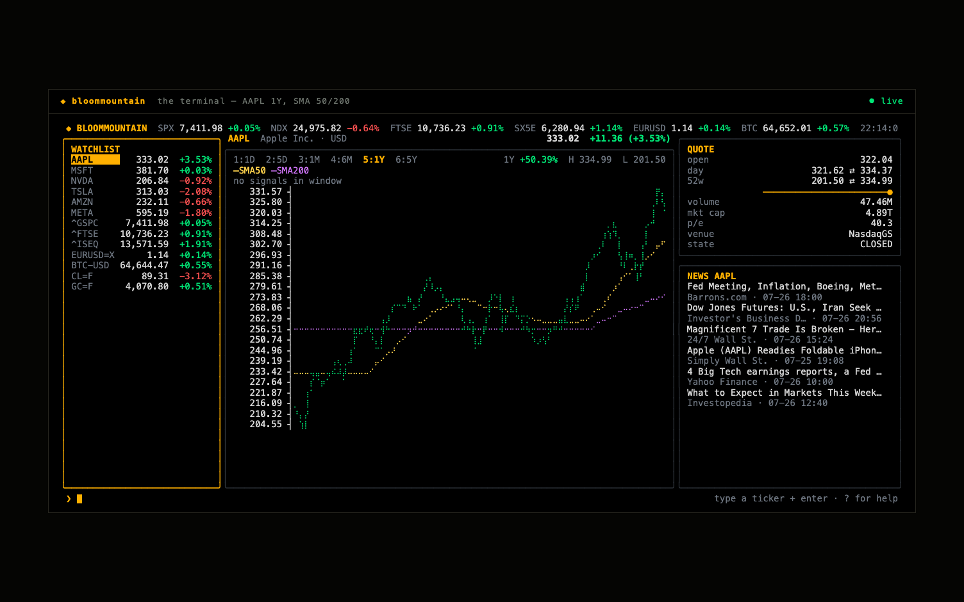Select the 2:5D timeframe tab
Viewport: 964px width, 602px height.
tap(276, 159)
